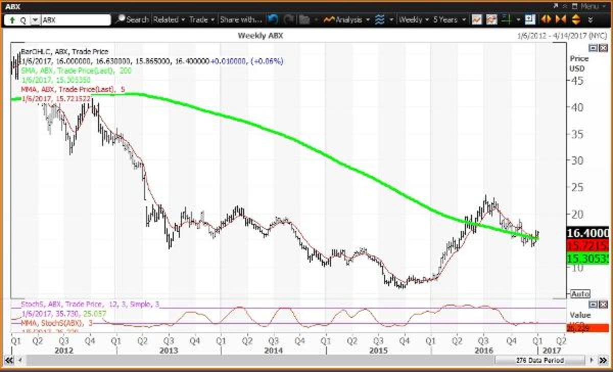
Task: Click the Search magnifier button
Action: (132, 20)
